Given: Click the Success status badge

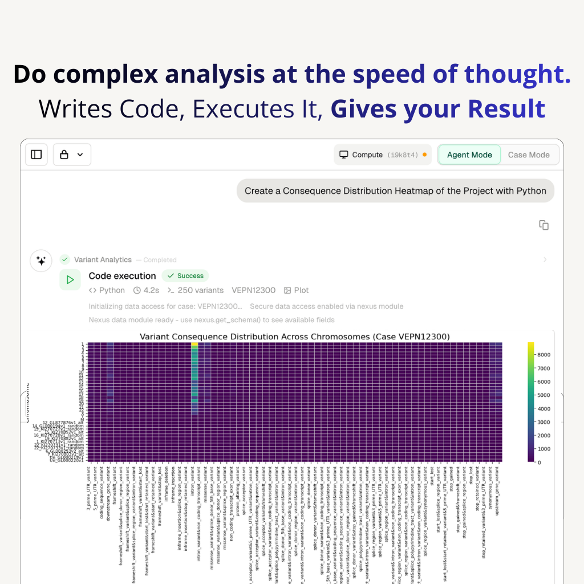Looking at the screenshot, I should coord(185,275).
